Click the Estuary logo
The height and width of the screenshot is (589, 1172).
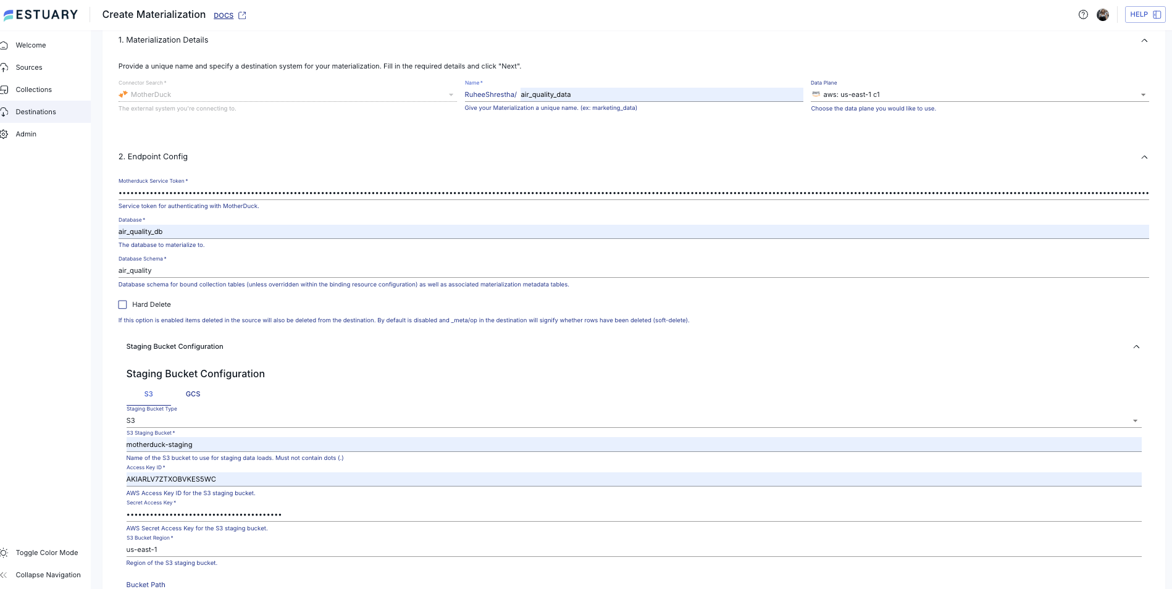[41, 15]
